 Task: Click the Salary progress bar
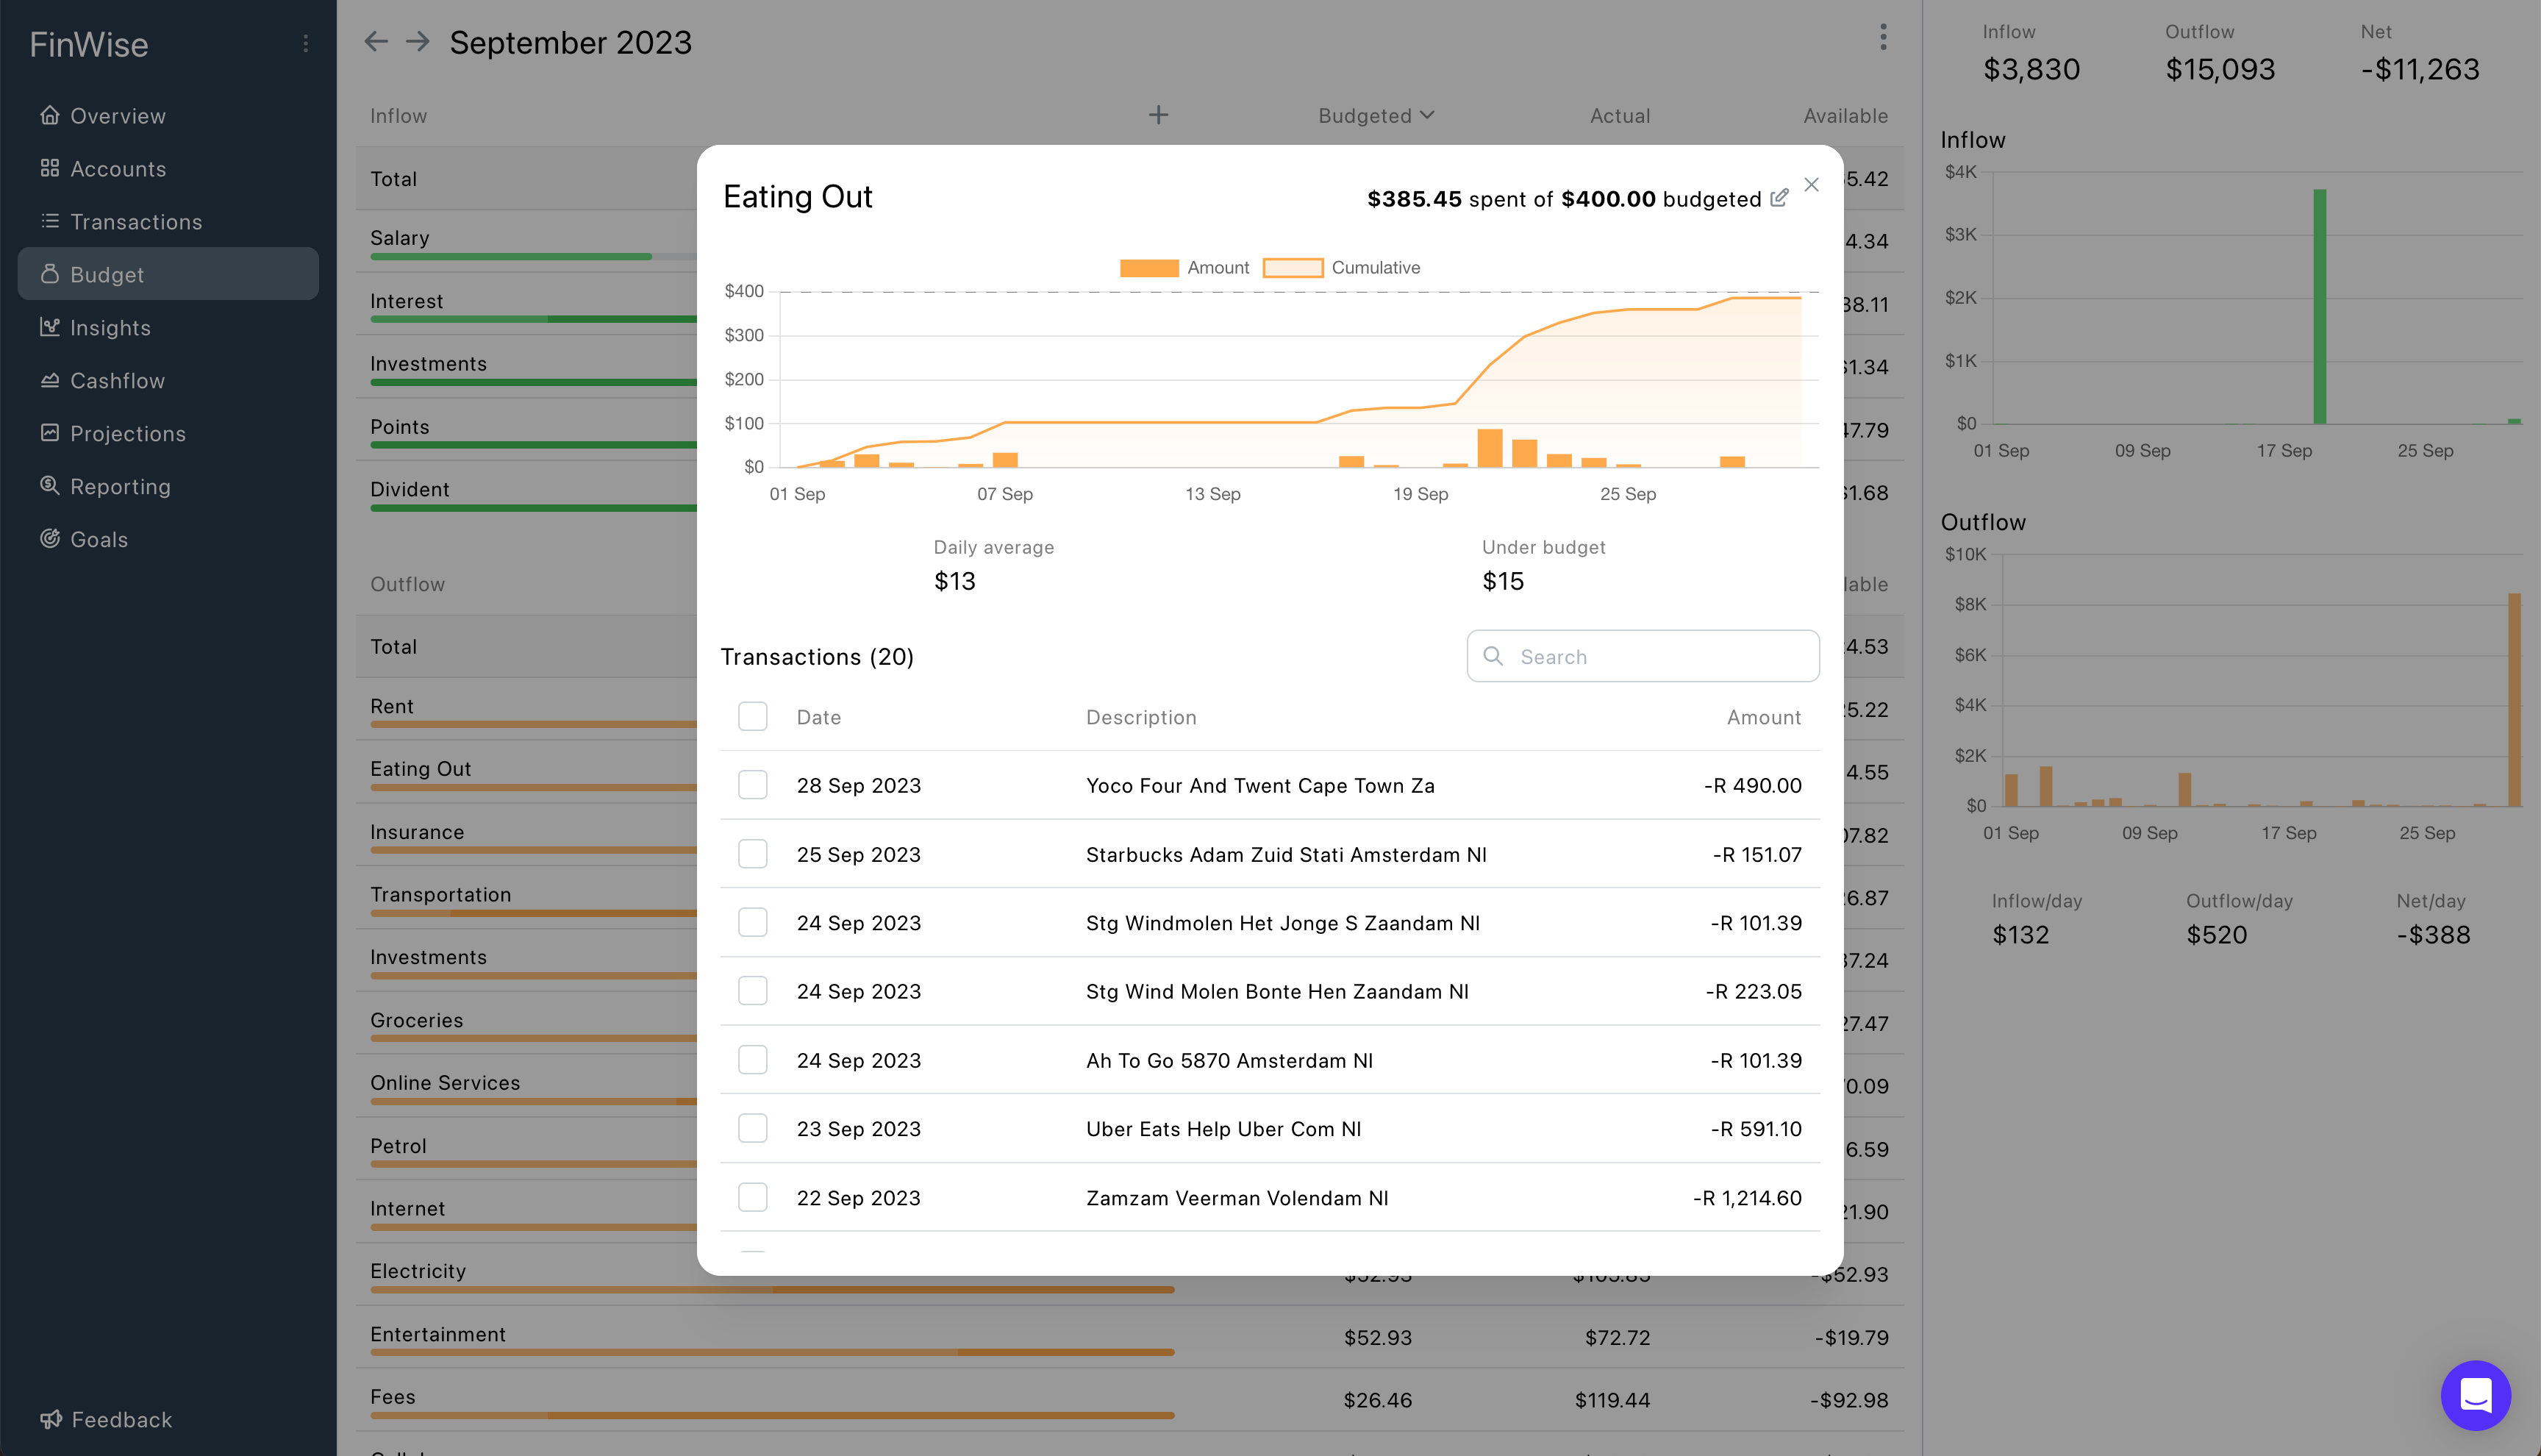point(534,257)
